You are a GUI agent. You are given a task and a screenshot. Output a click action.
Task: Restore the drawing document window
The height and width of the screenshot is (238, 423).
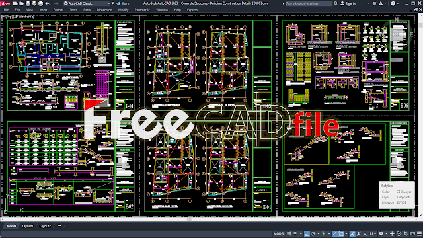pyautogui.click(x=416, y=10)
